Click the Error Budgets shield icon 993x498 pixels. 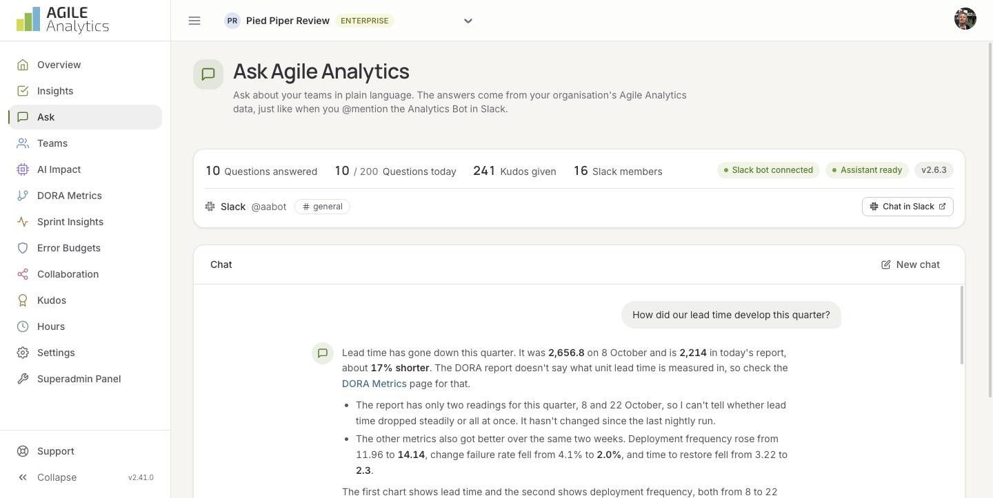(x=23, y=248)
